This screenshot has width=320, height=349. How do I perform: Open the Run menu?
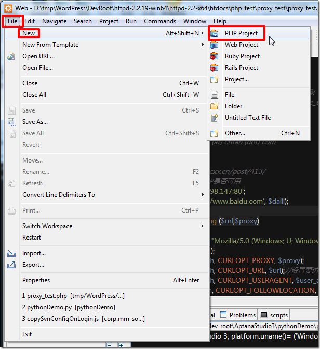pyautogui.click(x=131, y=21)
